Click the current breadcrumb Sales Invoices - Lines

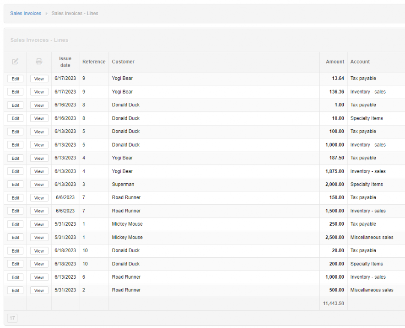(x=75, y=13)
